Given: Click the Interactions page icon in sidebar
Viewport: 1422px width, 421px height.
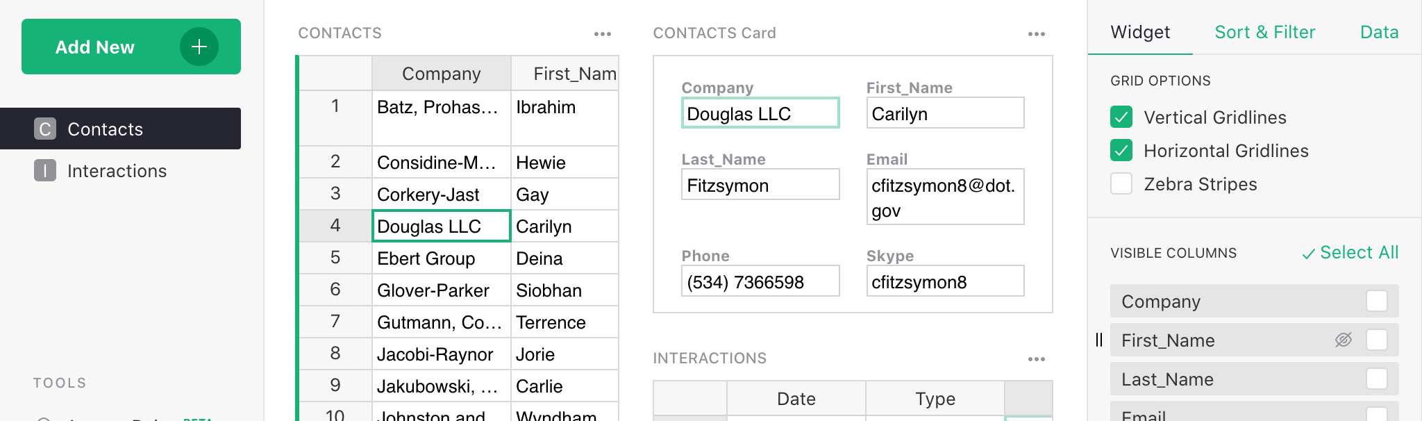Looking at the screenshot, I should (x=45, y=171).
